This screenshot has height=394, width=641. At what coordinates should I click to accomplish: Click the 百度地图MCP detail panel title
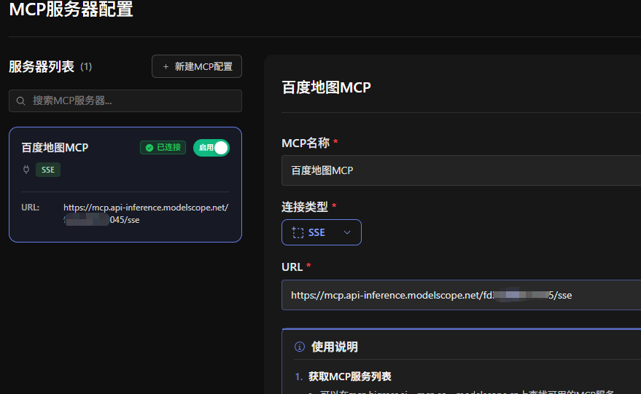[326, 87]
